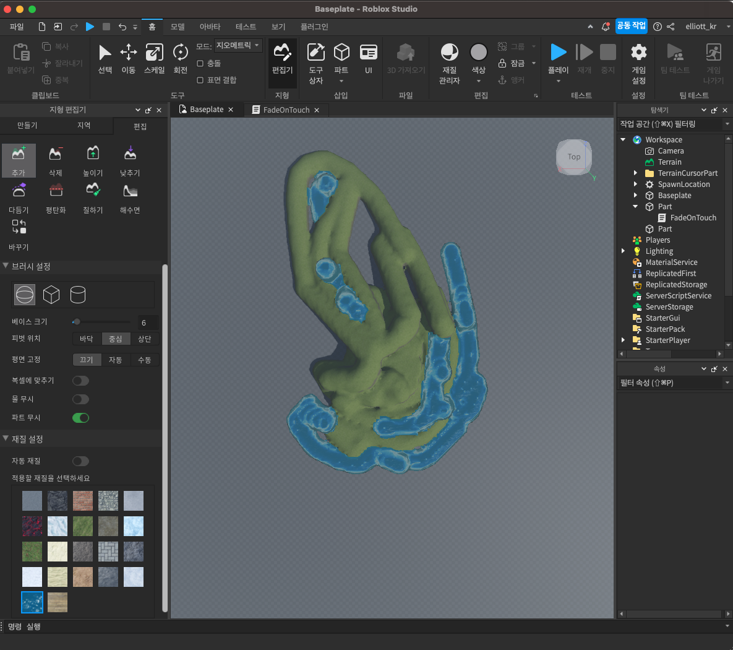This screenshot has width=733, height=650.
Task: Collapse the 재질 설정 section
Action: pyautogui.click(x=6, y=438)
